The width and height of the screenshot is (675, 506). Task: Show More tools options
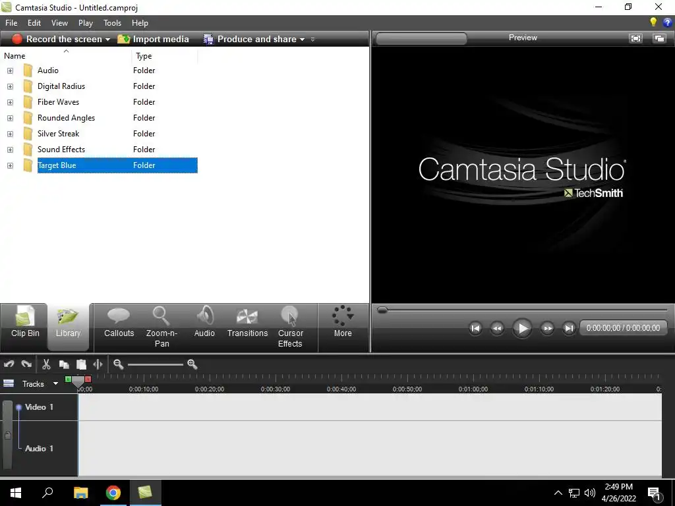point(343,323)
